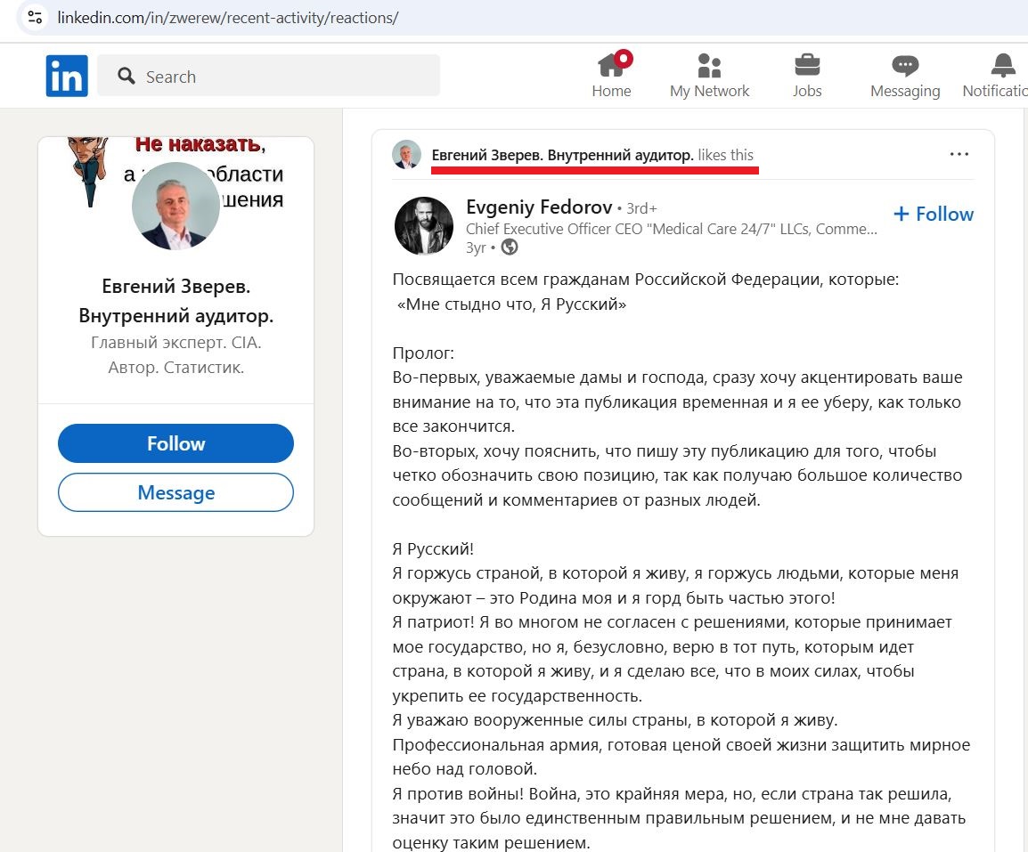The width and height of the screenshot is (1028, 852).
Task: Click the search magnifier icon
Action: (126, 76)
